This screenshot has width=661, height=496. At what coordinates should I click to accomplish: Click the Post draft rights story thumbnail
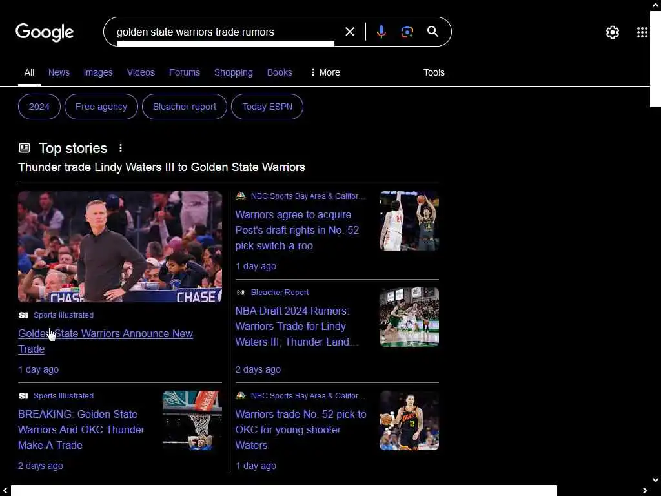pyautogui.click(x=409, y=221)
